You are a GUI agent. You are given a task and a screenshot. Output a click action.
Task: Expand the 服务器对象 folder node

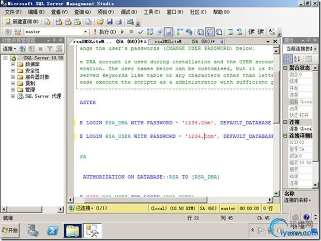click(x=12, y=77)
